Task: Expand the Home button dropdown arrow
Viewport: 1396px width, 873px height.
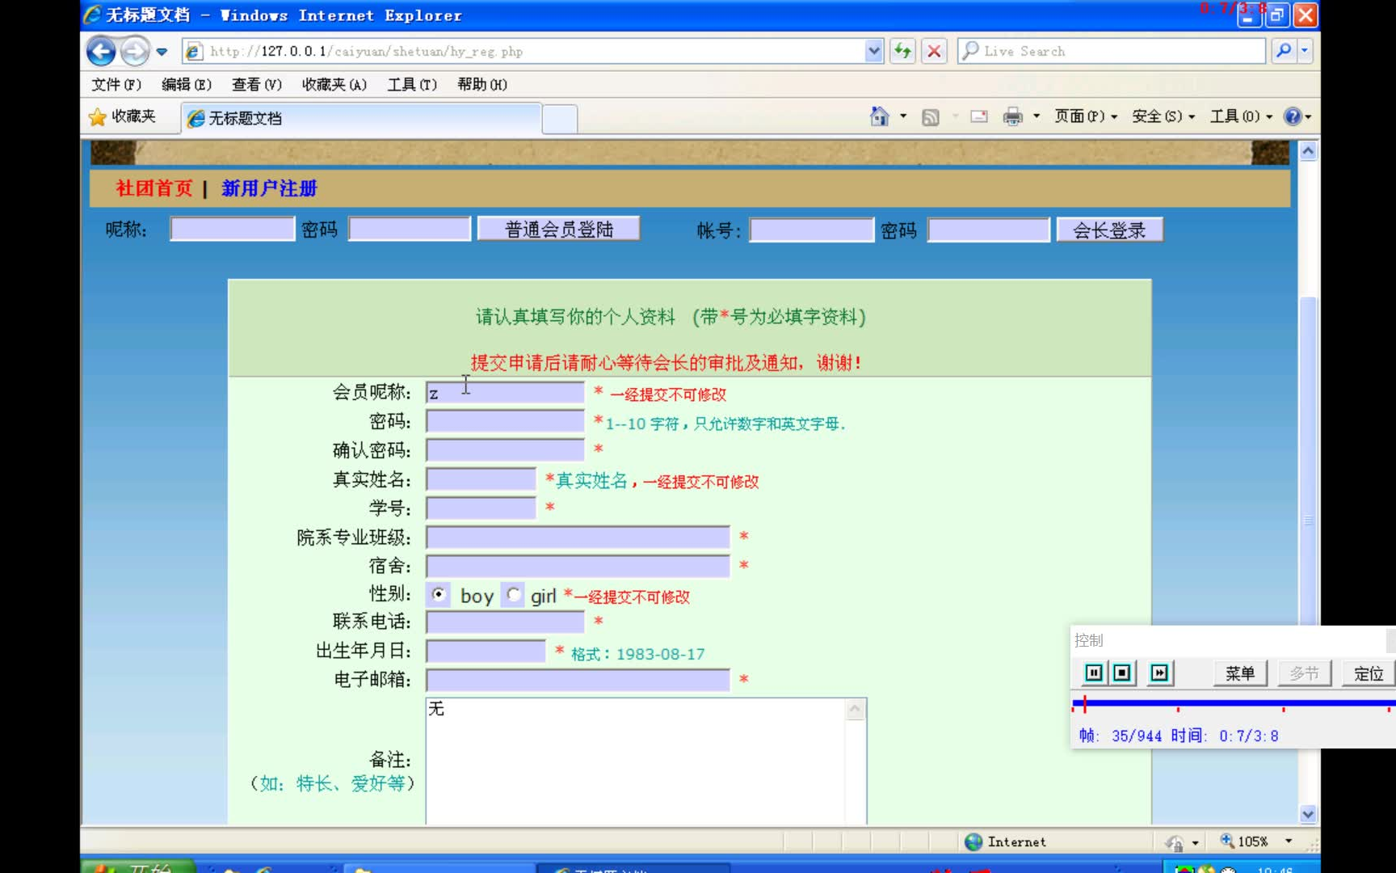Action: coord(903,116)
